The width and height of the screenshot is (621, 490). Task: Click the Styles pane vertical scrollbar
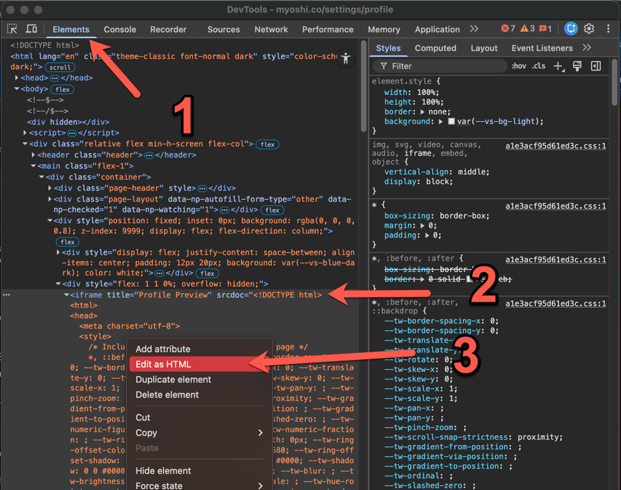[x=614, y=82]
